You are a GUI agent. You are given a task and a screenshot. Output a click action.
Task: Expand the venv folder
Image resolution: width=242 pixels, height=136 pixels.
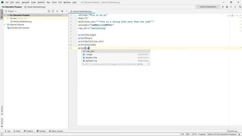(x=8, y=18)
